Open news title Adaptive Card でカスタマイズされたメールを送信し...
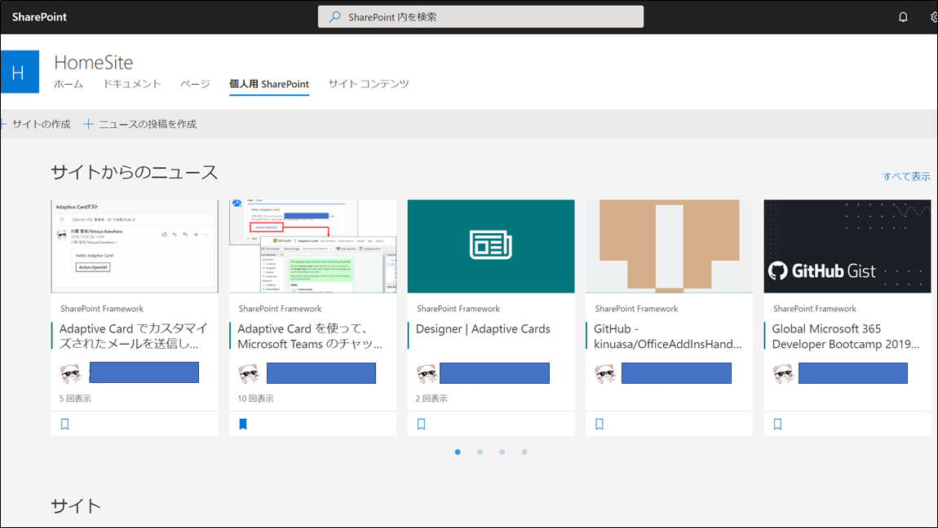 pyautogui.click(x=134, y=337)
